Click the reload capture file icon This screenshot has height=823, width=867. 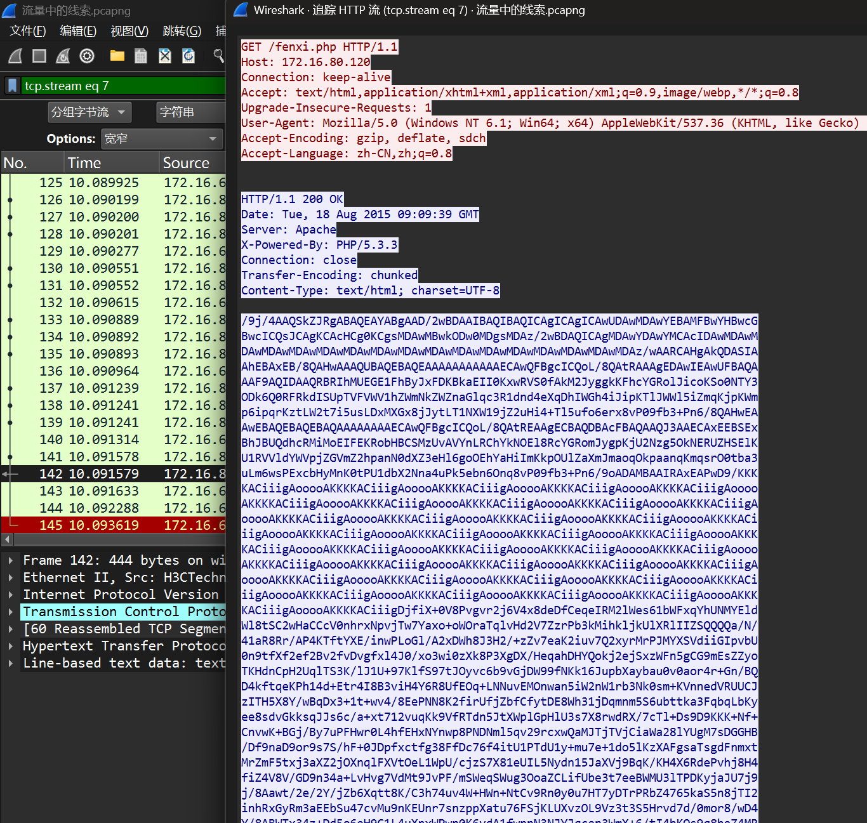point(189,56)
